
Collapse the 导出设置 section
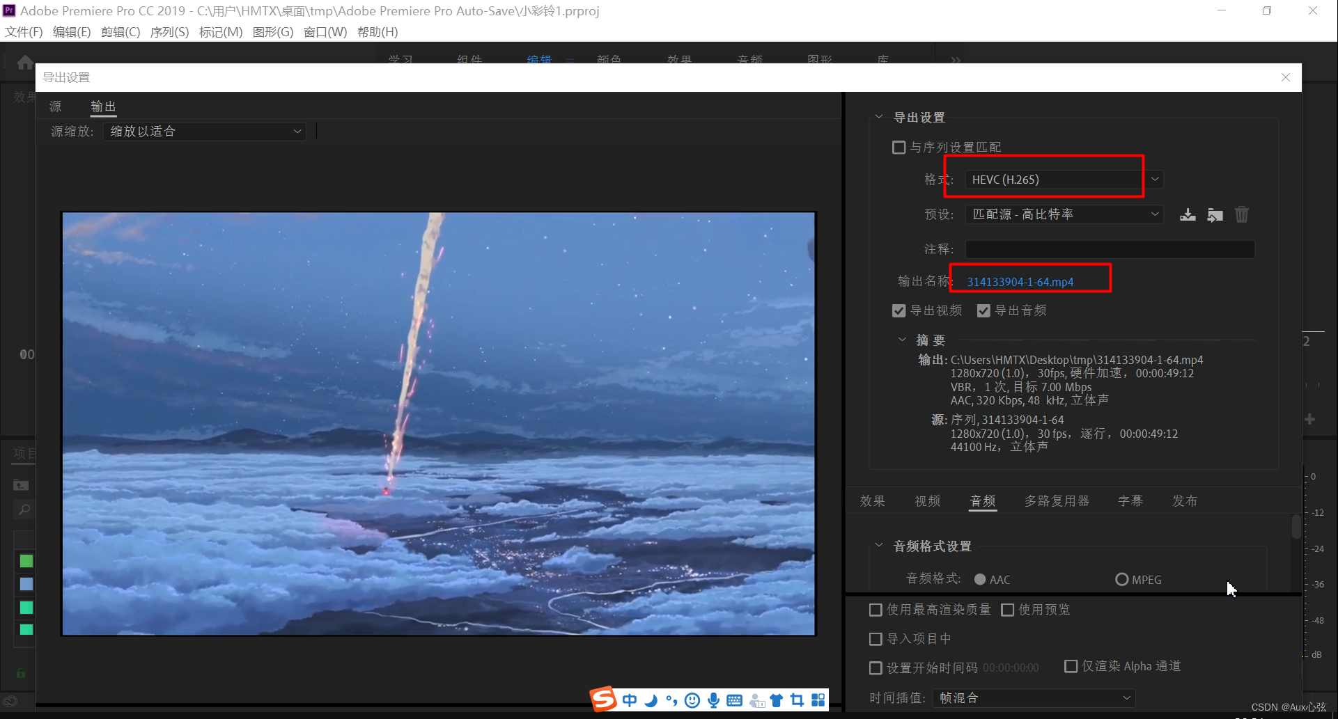(x=879, y=117)
